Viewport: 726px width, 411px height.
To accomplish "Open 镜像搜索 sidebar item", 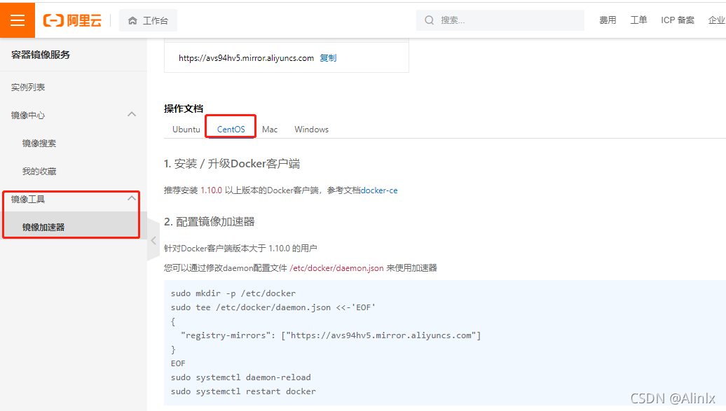I will tap(39, 144).
